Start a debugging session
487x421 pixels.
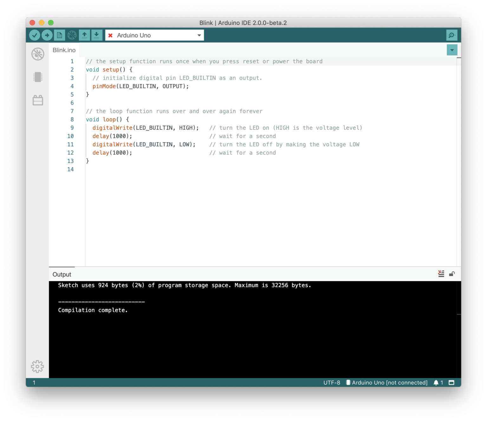(72, 35)
